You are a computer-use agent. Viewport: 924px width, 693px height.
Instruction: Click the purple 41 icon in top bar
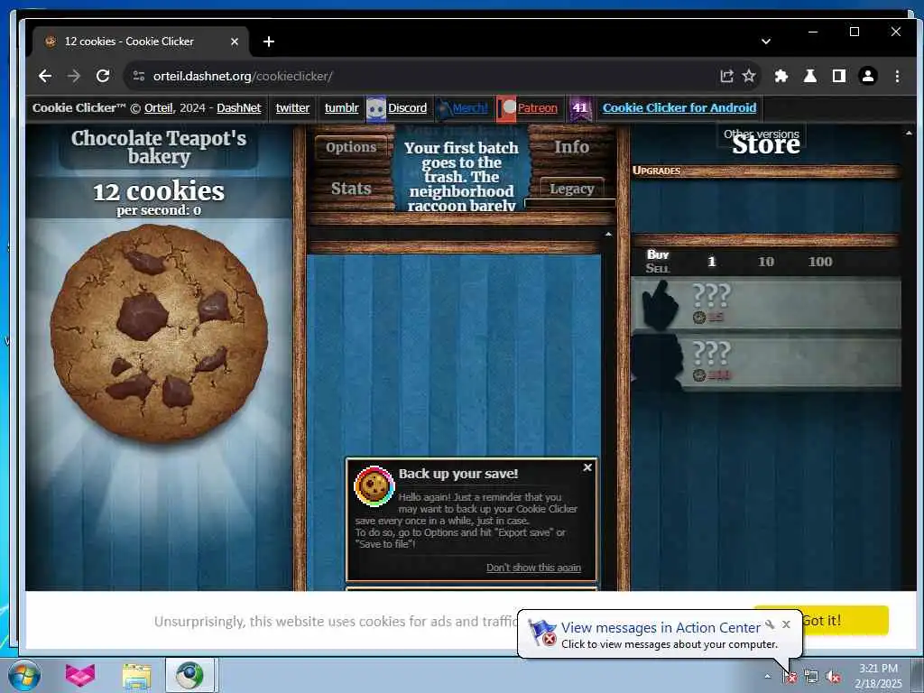tap(580, 108)
